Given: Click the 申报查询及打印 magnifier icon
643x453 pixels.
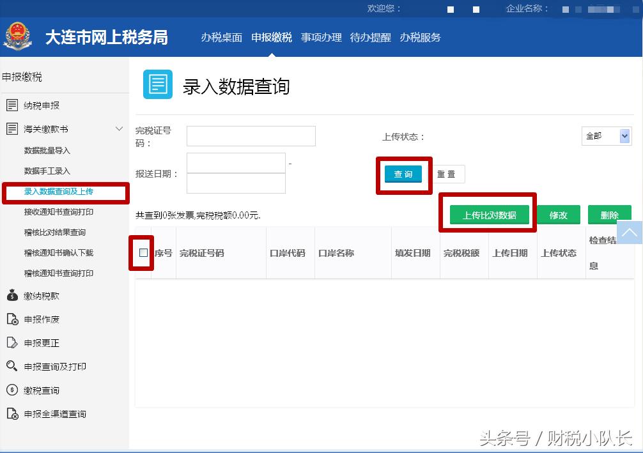Looking at the screenshot, I should coord(12,366).
